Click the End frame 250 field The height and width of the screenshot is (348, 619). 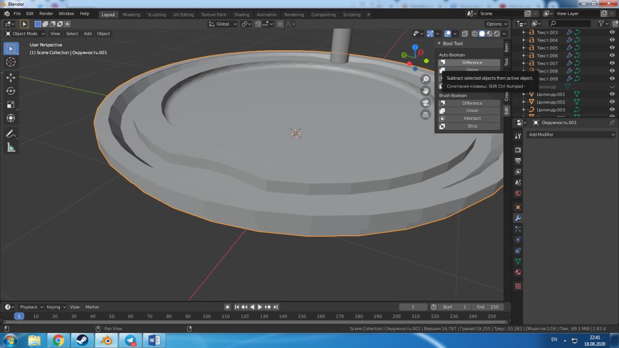pyautogui.click(x=487, y=307)
